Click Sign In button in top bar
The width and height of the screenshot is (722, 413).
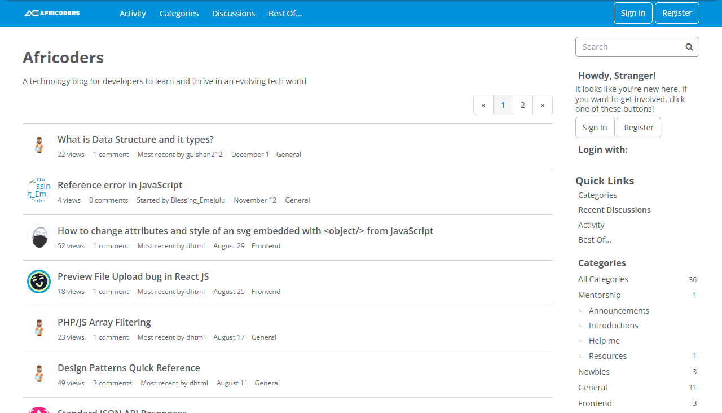tap(633, 13)
